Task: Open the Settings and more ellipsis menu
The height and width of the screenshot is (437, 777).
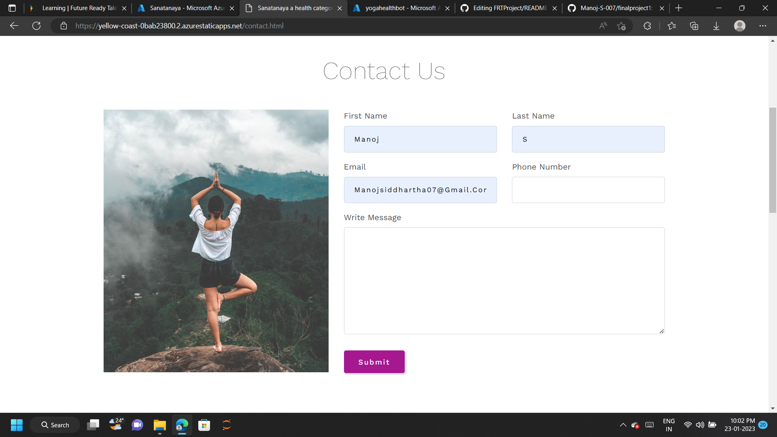Action: click(763, 26)
